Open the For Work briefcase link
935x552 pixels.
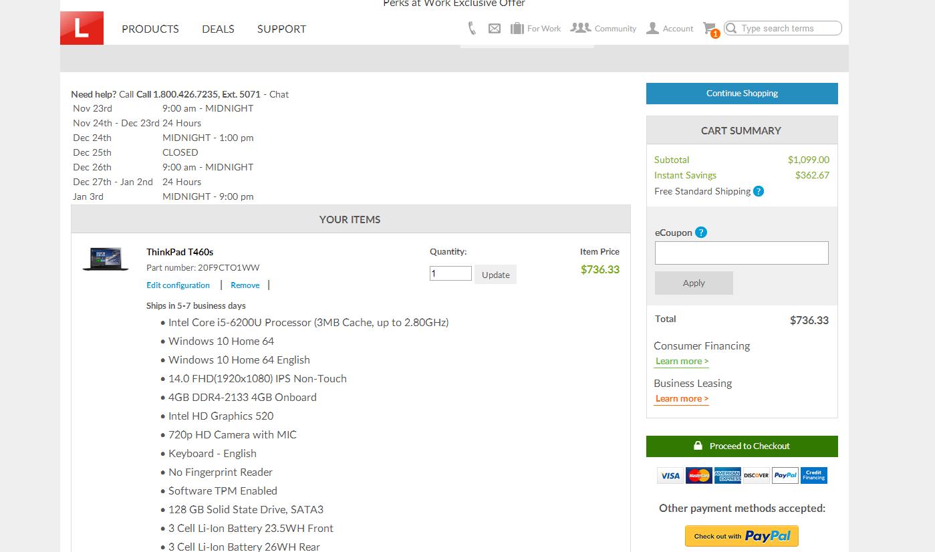point(535,28)
